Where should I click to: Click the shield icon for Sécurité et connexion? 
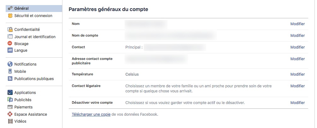point(10,16)
